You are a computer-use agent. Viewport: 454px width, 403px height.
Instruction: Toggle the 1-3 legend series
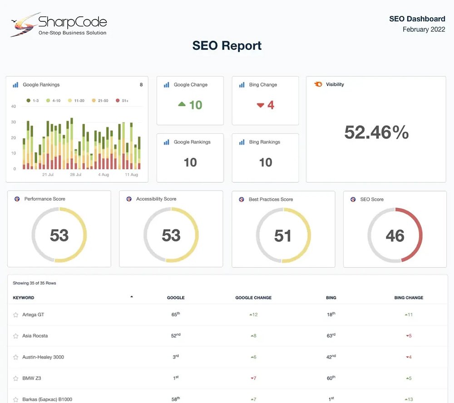click(33, 100)
